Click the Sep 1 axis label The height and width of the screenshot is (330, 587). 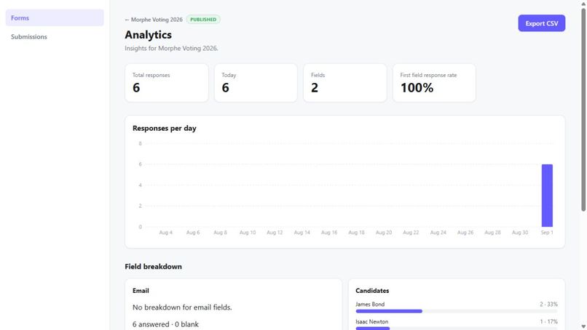click(x=547, y=233)
